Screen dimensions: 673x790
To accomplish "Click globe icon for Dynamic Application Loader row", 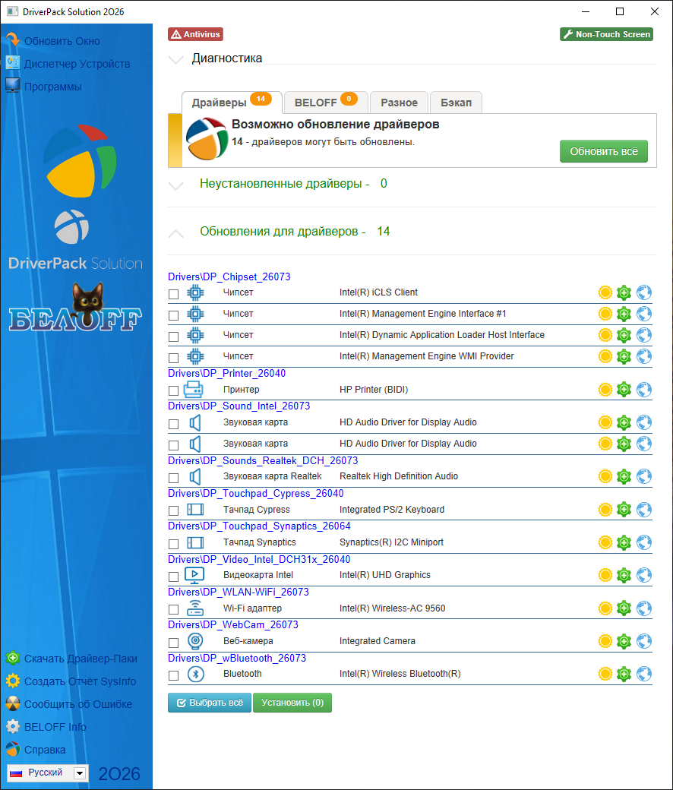I will coord(644,334).
